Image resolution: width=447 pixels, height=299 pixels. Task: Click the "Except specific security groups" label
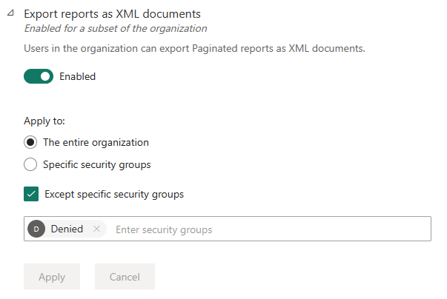(114, 195)
